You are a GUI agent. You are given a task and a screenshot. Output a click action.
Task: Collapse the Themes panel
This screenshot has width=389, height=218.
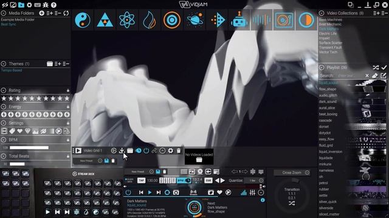4,64
